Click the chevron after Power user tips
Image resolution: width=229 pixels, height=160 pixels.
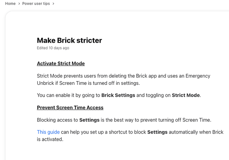[x=53, y=4]
